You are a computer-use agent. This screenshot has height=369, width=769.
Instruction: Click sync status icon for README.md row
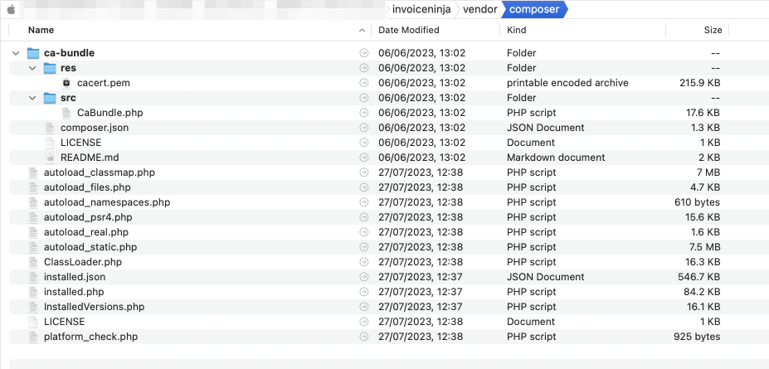click(364, 158)
